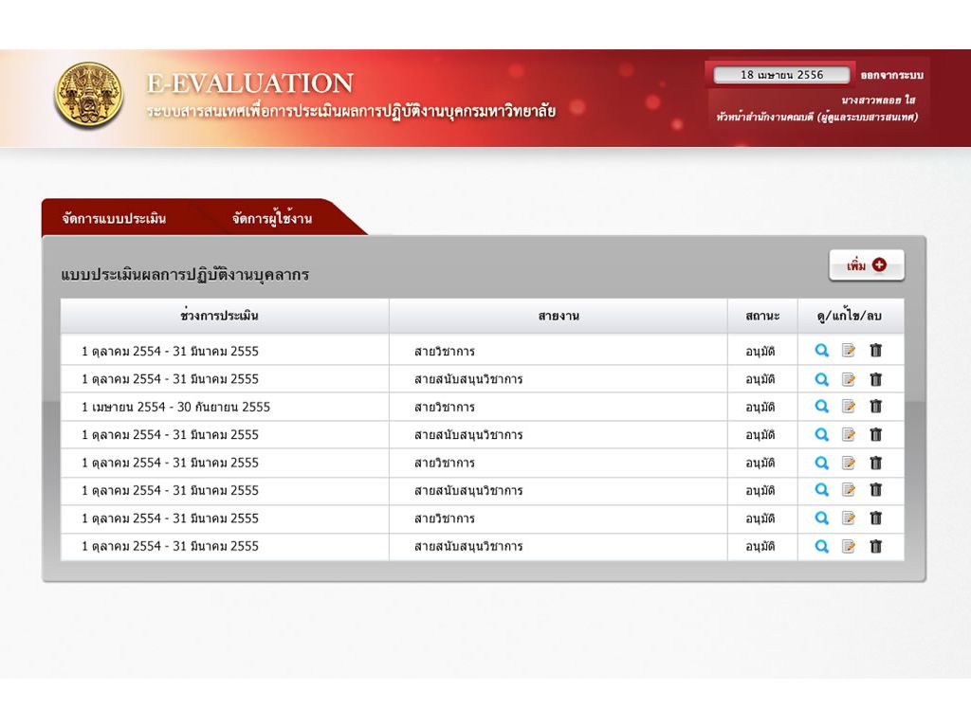Click the edit icon in the fourth table row
Screen dimensions: 971x728
(849, 434)
